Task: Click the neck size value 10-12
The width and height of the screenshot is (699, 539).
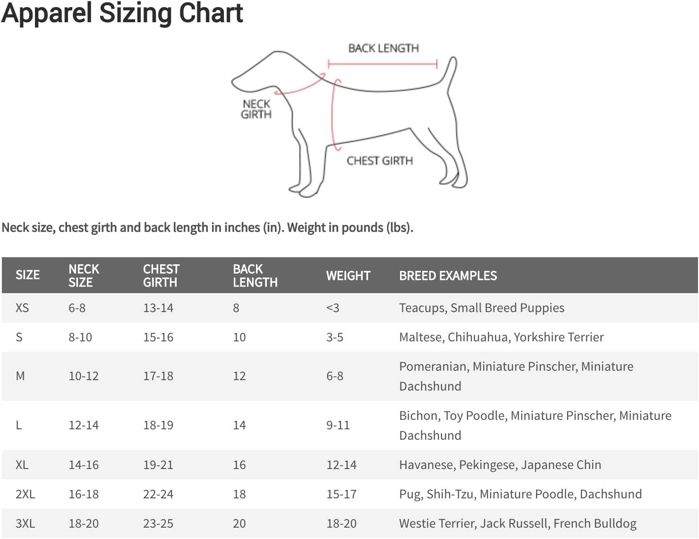Action: pyautogui.click(x=84, y=376)
